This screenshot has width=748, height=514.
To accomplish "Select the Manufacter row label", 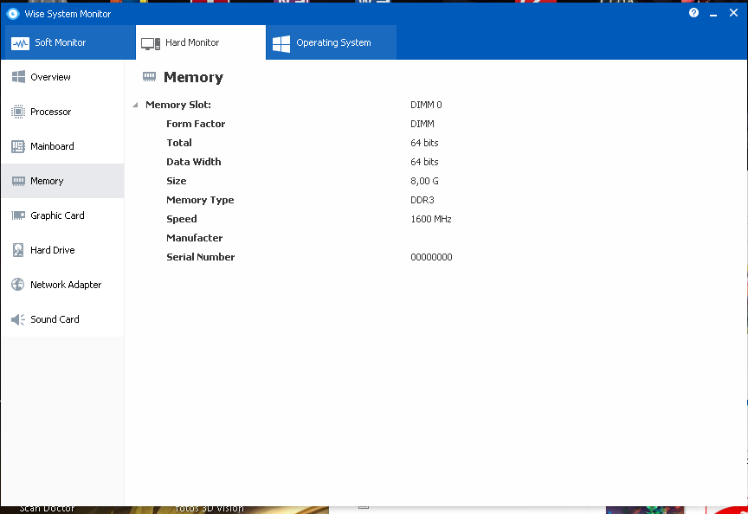I will [195, 239].
